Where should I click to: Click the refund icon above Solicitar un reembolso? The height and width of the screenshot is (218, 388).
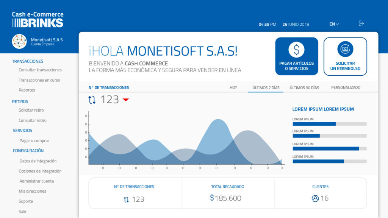tap(345, 49)
